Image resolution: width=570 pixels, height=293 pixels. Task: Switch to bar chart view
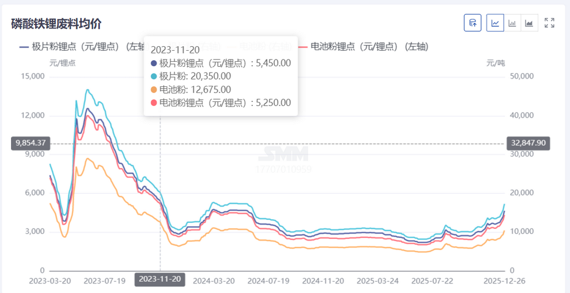point(512,23)
